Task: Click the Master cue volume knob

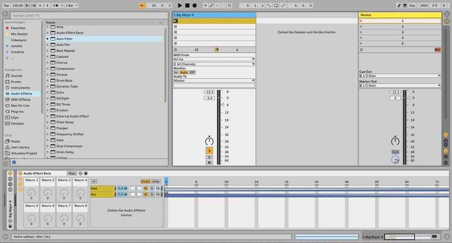Action: pos(395,160)
